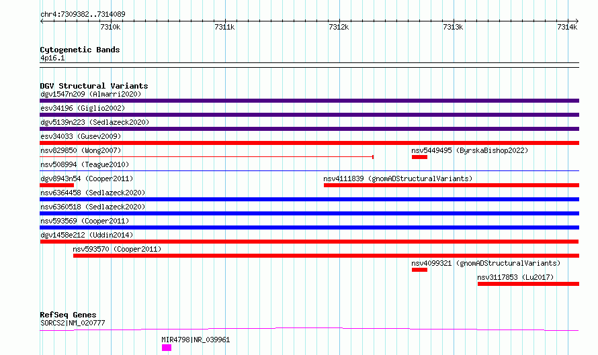Click the red dgv1458e212 variant bar
598x355 pixels.
pyautogui.click(x=309, y=242)
